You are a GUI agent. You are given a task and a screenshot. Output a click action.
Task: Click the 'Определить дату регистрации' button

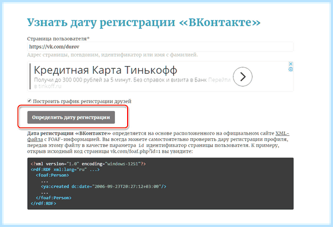[71, 117]
